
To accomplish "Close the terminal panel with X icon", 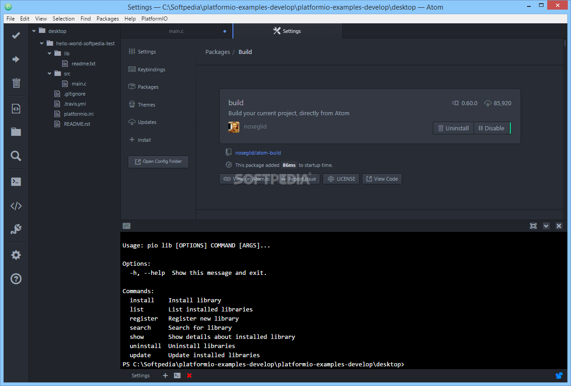I will (559, 226).
